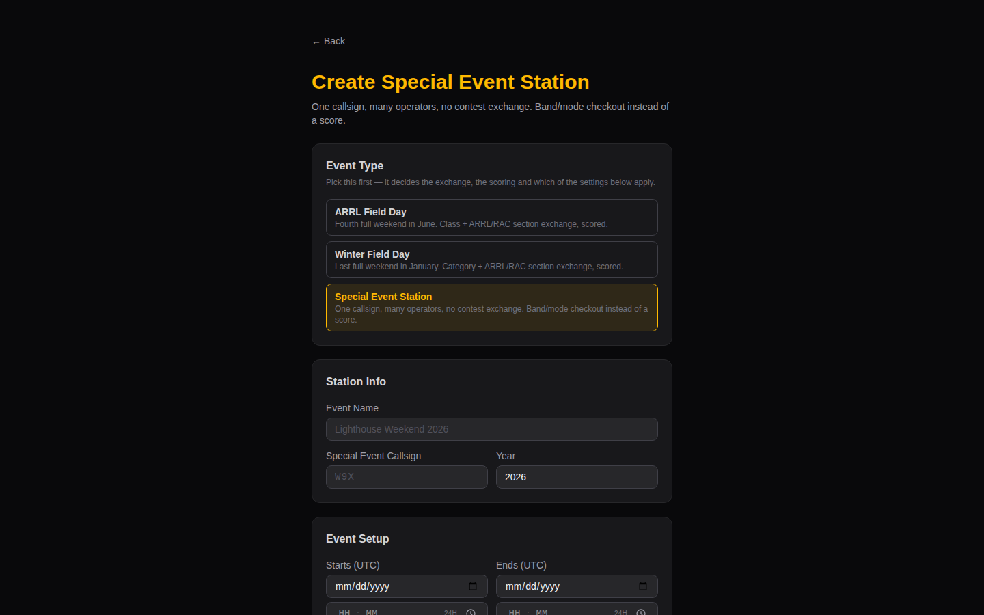Open calendar picker for Ends date
This screenshot has height=615, width=984.
tap(643, 586)
